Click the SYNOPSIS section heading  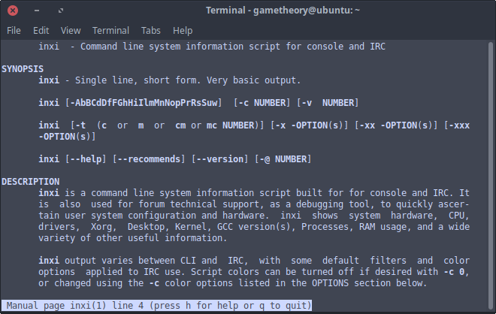[x=23, y=69]
